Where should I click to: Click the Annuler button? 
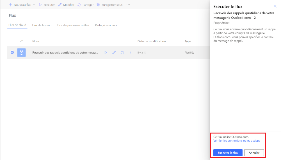coord(254,153)
